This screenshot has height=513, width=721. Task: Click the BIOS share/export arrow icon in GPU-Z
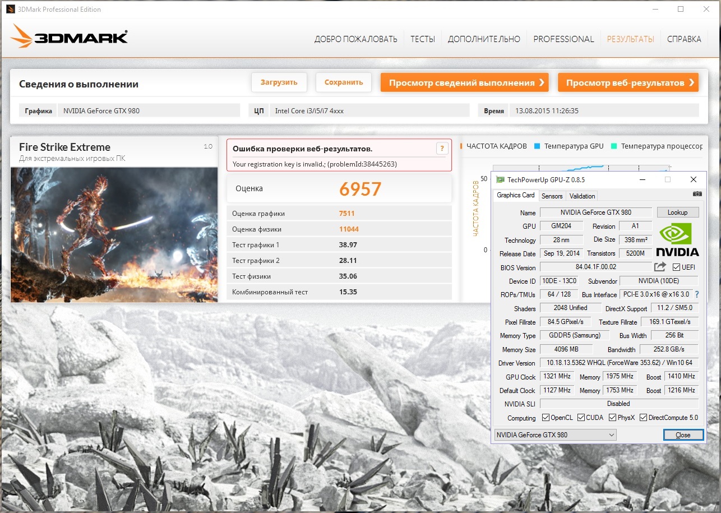[x=660, y=267]
